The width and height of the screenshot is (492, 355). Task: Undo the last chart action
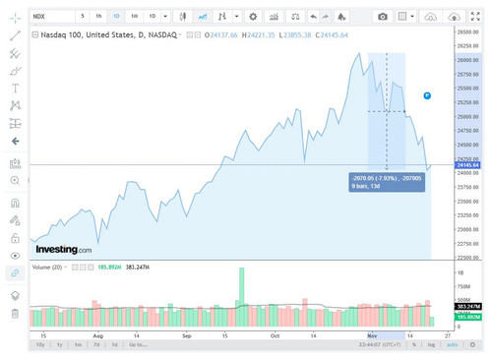(x=314, y=17)
